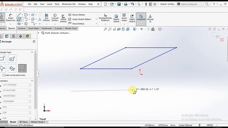Open Display/Delete Relations tool

click(105, 17)
